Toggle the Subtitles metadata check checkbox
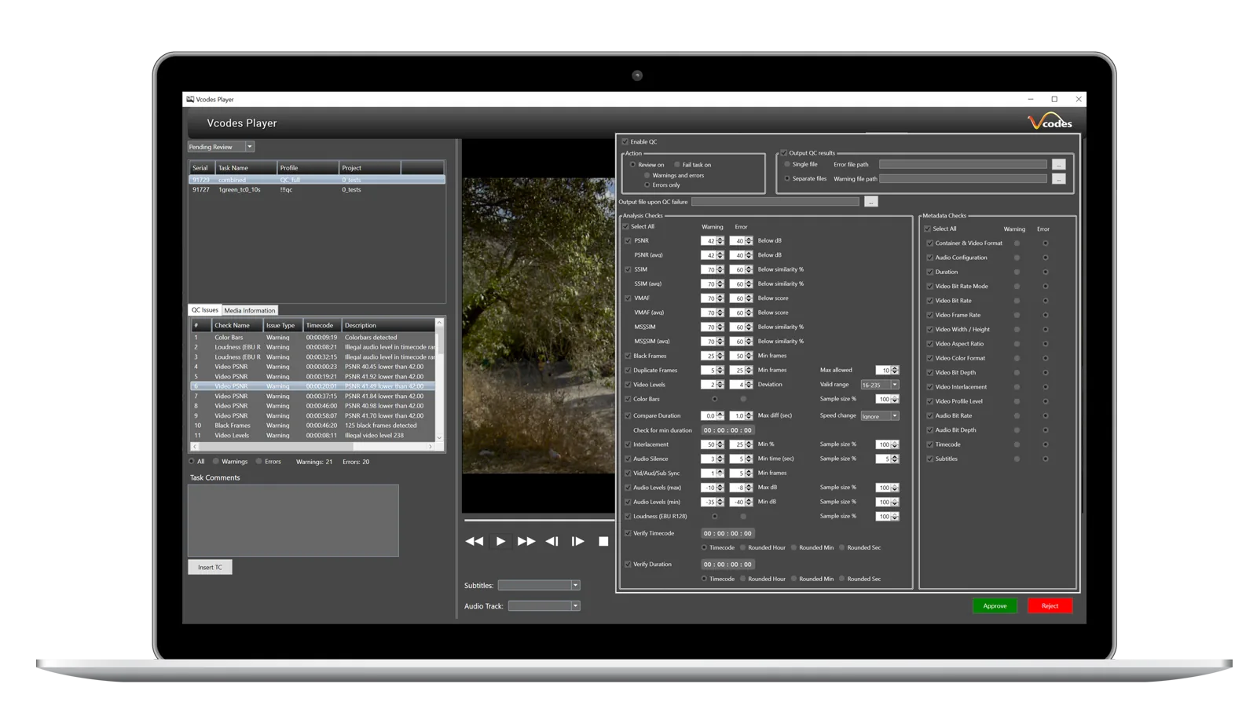 pyautogui.click(x=930, y=459)
